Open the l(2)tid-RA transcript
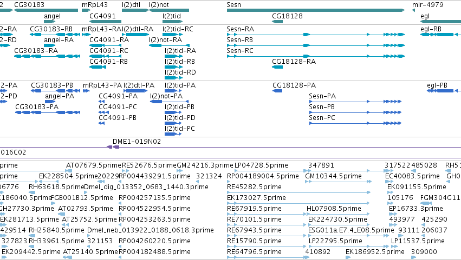Screen dimensions: 461x260 (x=180, y=51)
